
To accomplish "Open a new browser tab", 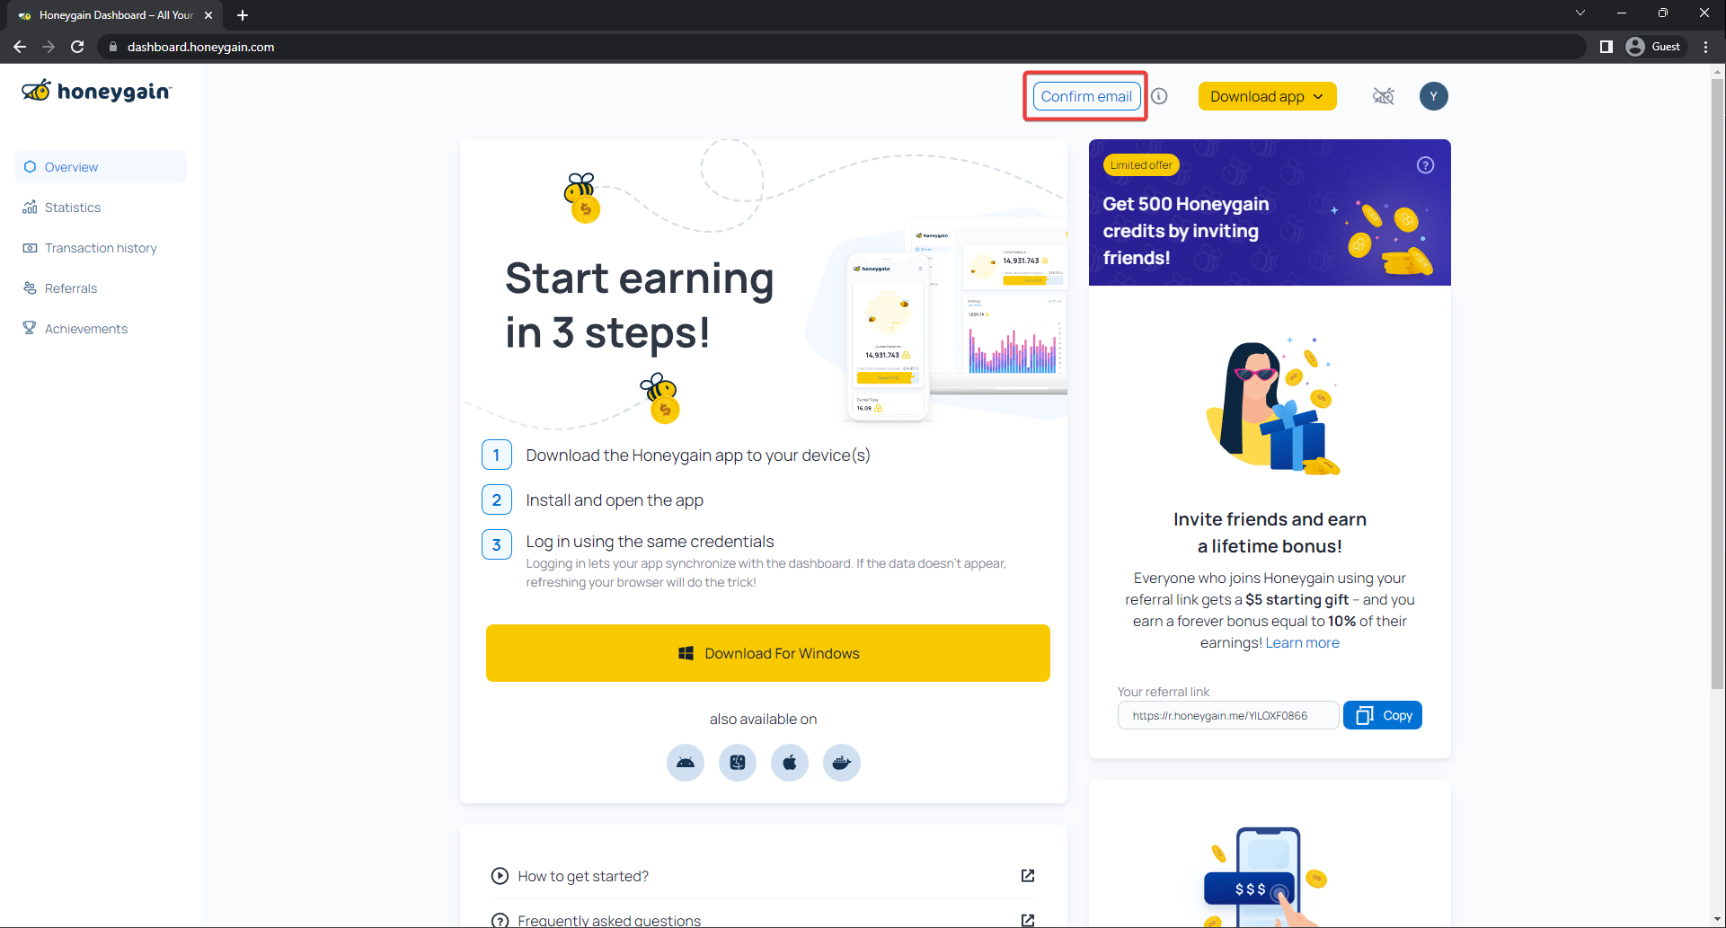I will click(x=243, y=15).
